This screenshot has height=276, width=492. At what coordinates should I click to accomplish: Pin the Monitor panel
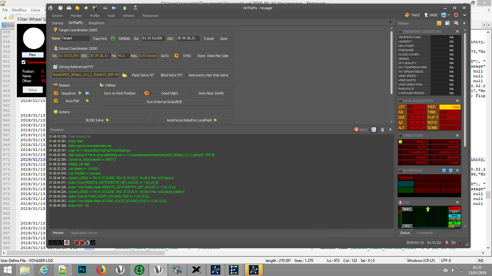pyautogui.click(x=390, y=130)
